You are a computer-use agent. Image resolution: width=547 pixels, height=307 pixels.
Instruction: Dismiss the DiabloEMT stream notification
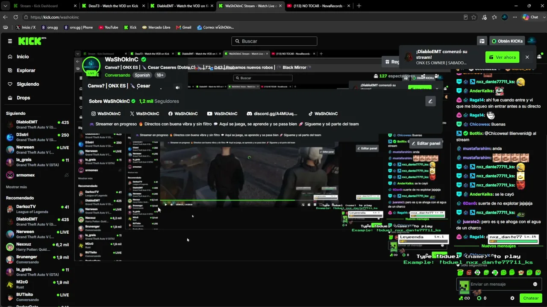click(x=527, y=57)
